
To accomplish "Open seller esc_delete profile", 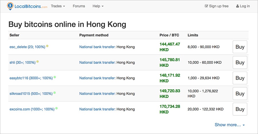I will (27, 47).
